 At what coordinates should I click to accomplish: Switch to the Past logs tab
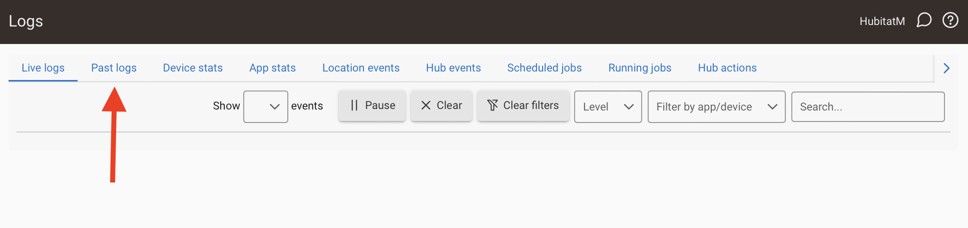click(x=114, y=68)
